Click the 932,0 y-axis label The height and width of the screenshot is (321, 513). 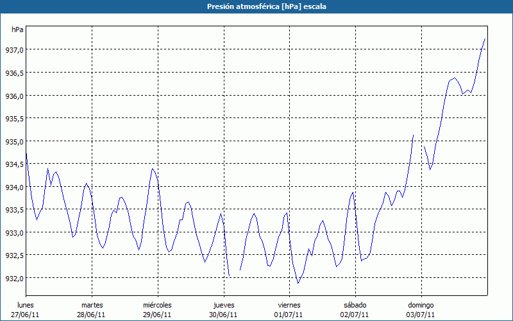(x=14, y=278)
